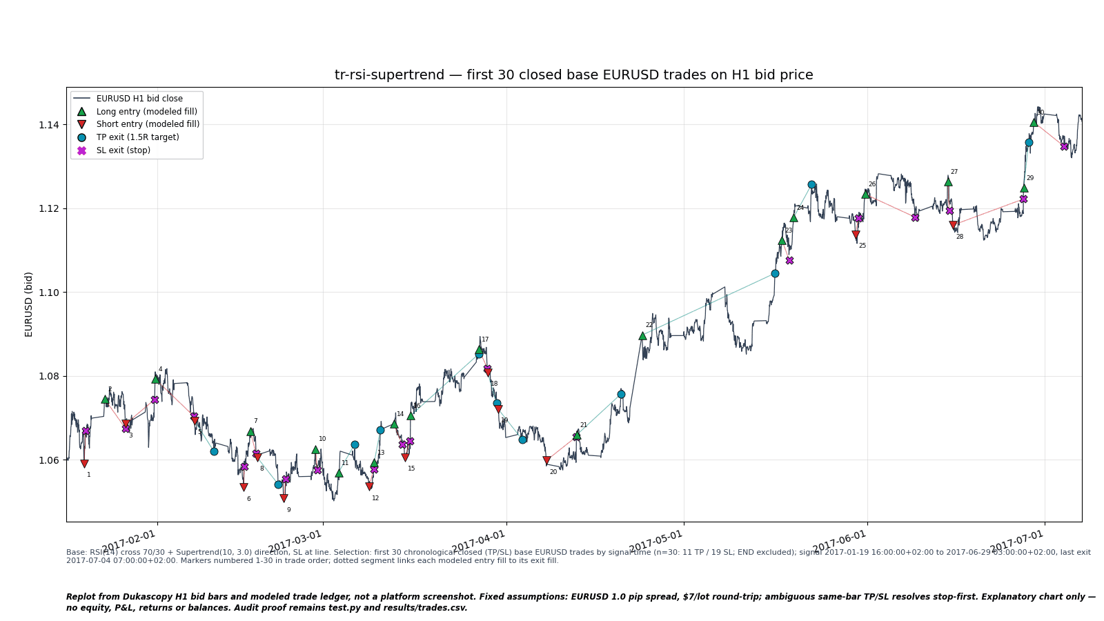Click the 1.10 y-axis tick label

[48, 293]
